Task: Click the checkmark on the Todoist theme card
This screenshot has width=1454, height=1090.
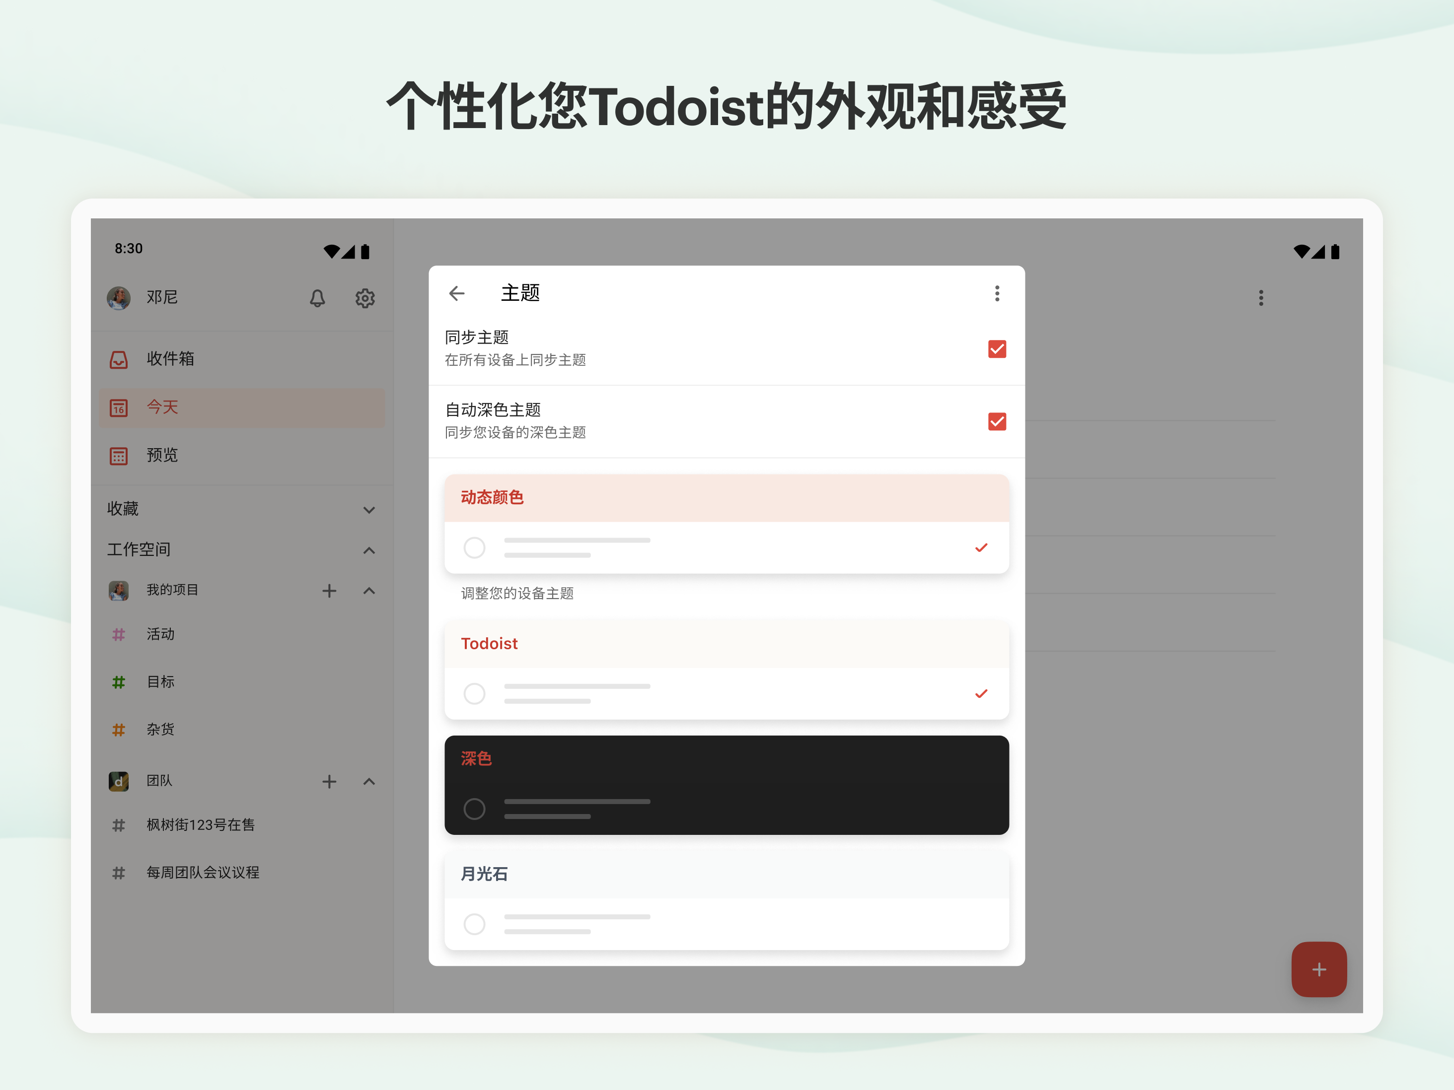Action: pos(981,694)
